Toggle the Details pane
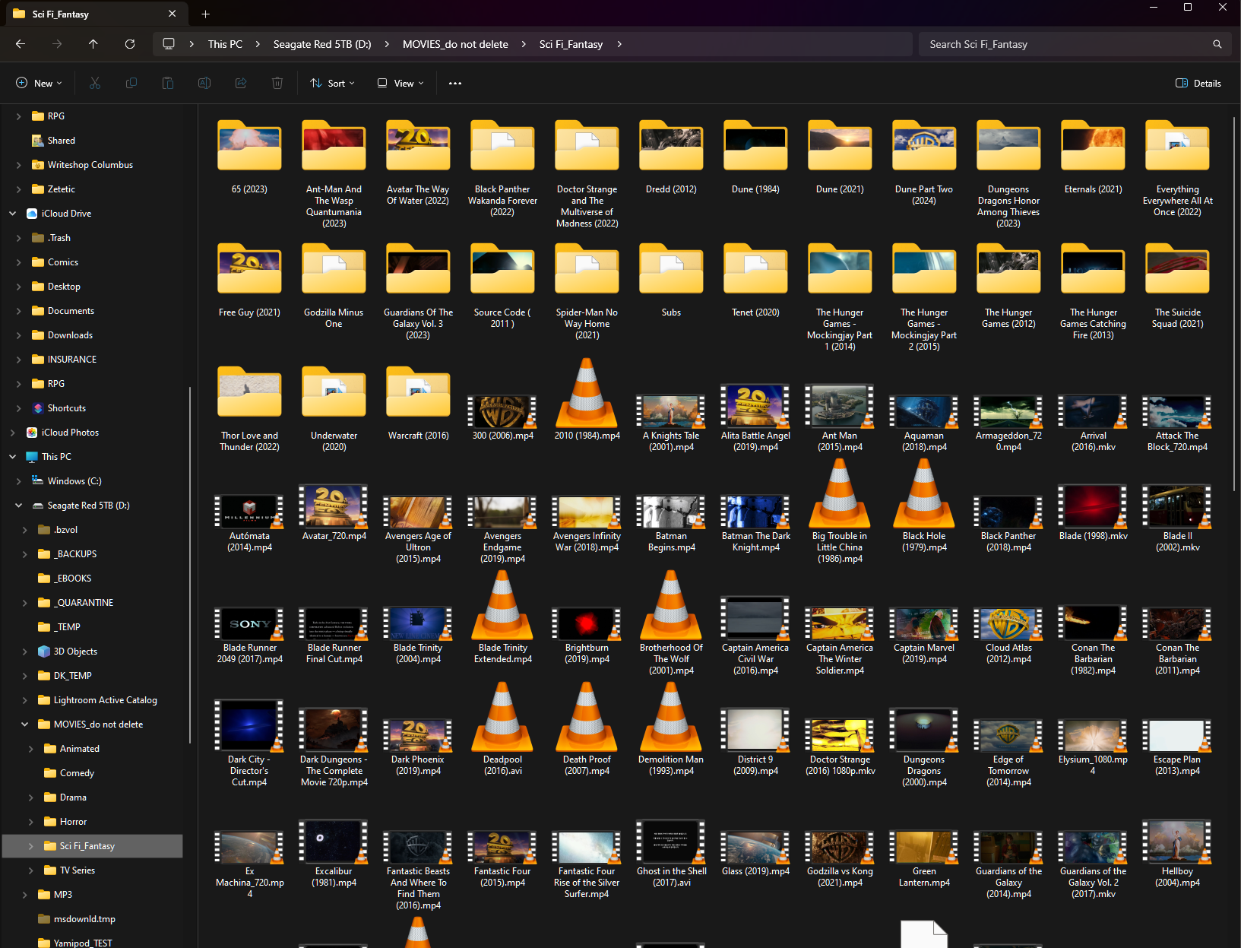The image size is (1241, 948). point(1198,84)
